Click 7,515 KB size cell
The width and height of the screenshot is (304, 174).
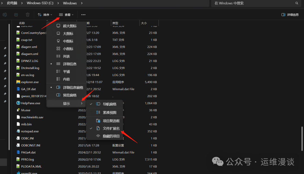pos(151,159)
